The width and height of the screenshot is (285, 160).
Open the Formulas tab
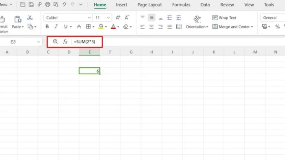pyautogui.click(x=181, y=4)
